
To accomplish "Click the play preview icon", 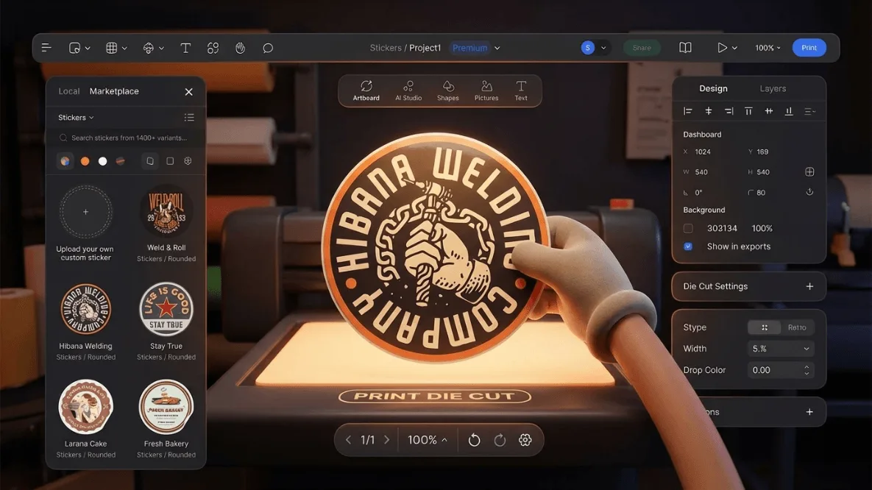I will coord(722,48).
